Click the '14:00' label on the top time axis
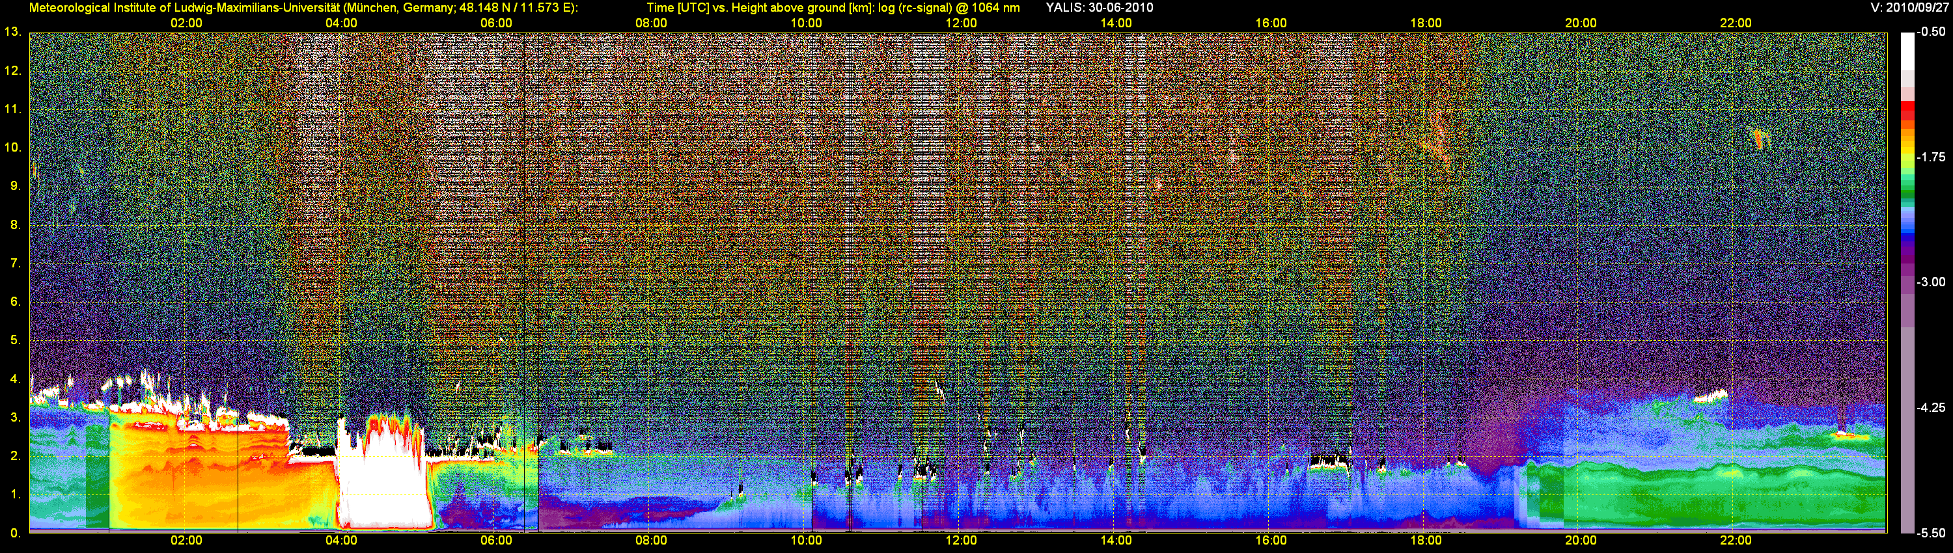 click(x=1116, y=23)
